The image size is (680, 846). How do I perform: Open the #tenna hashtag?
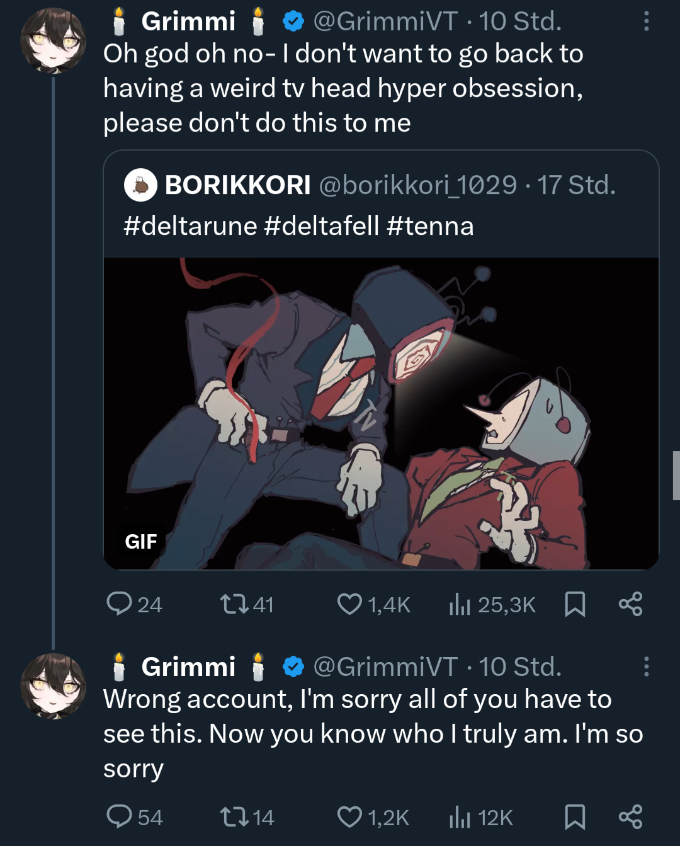point(430,226)
